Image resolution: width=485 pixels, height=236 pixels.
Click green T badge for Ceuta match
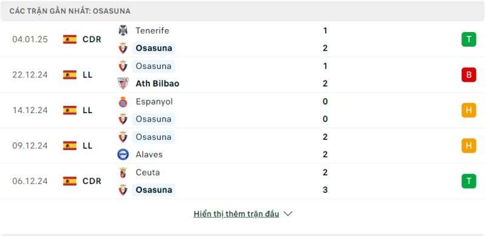469,181
